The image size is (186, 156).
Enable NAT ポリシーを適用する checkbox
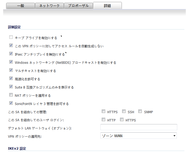pos(11,95)
